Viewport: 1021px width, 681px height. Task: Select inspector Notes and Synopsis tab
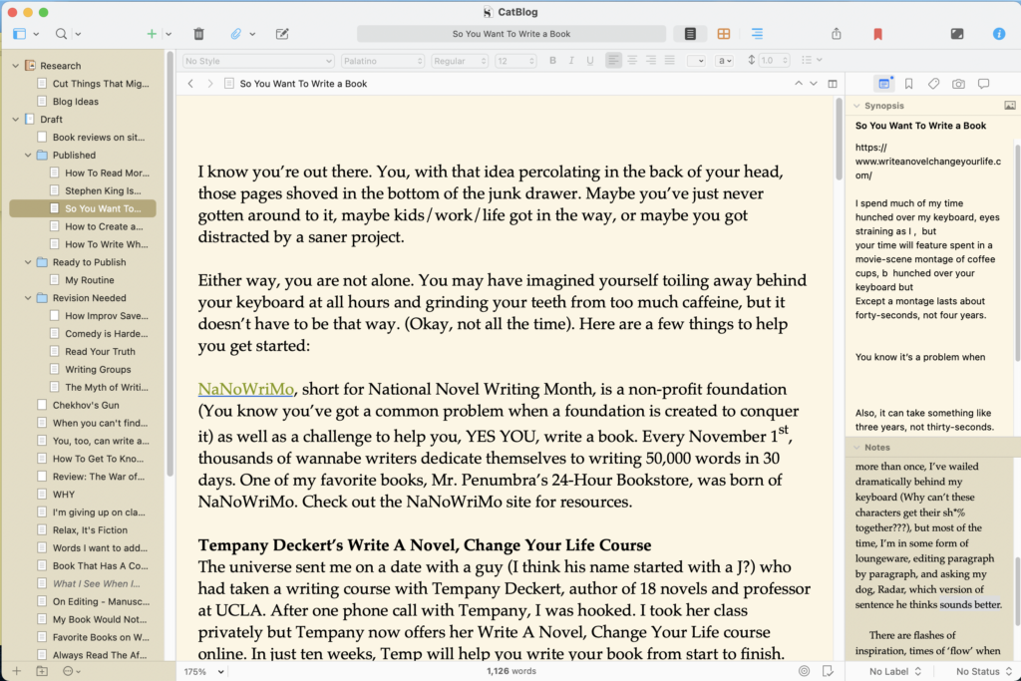coord(884,84)
